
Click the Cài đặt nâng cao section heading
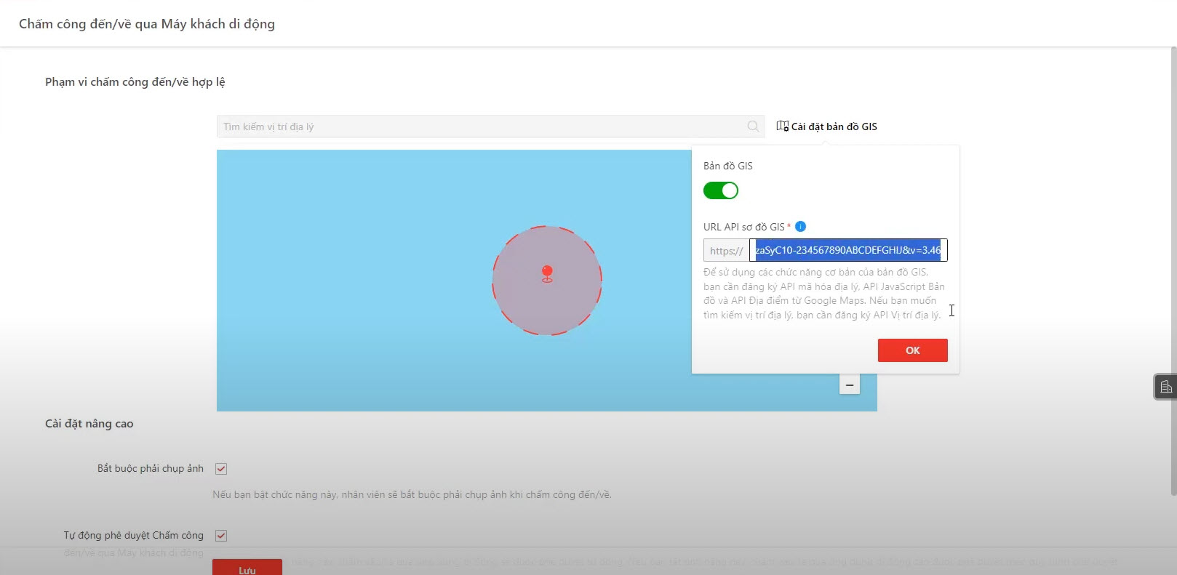point(89,424)
